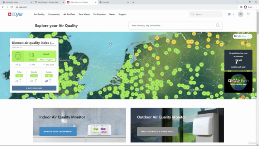Click the site lock icon in address bar
Image resolution: width=259 pixels, height=146 pixels.
tap(17, 7)
